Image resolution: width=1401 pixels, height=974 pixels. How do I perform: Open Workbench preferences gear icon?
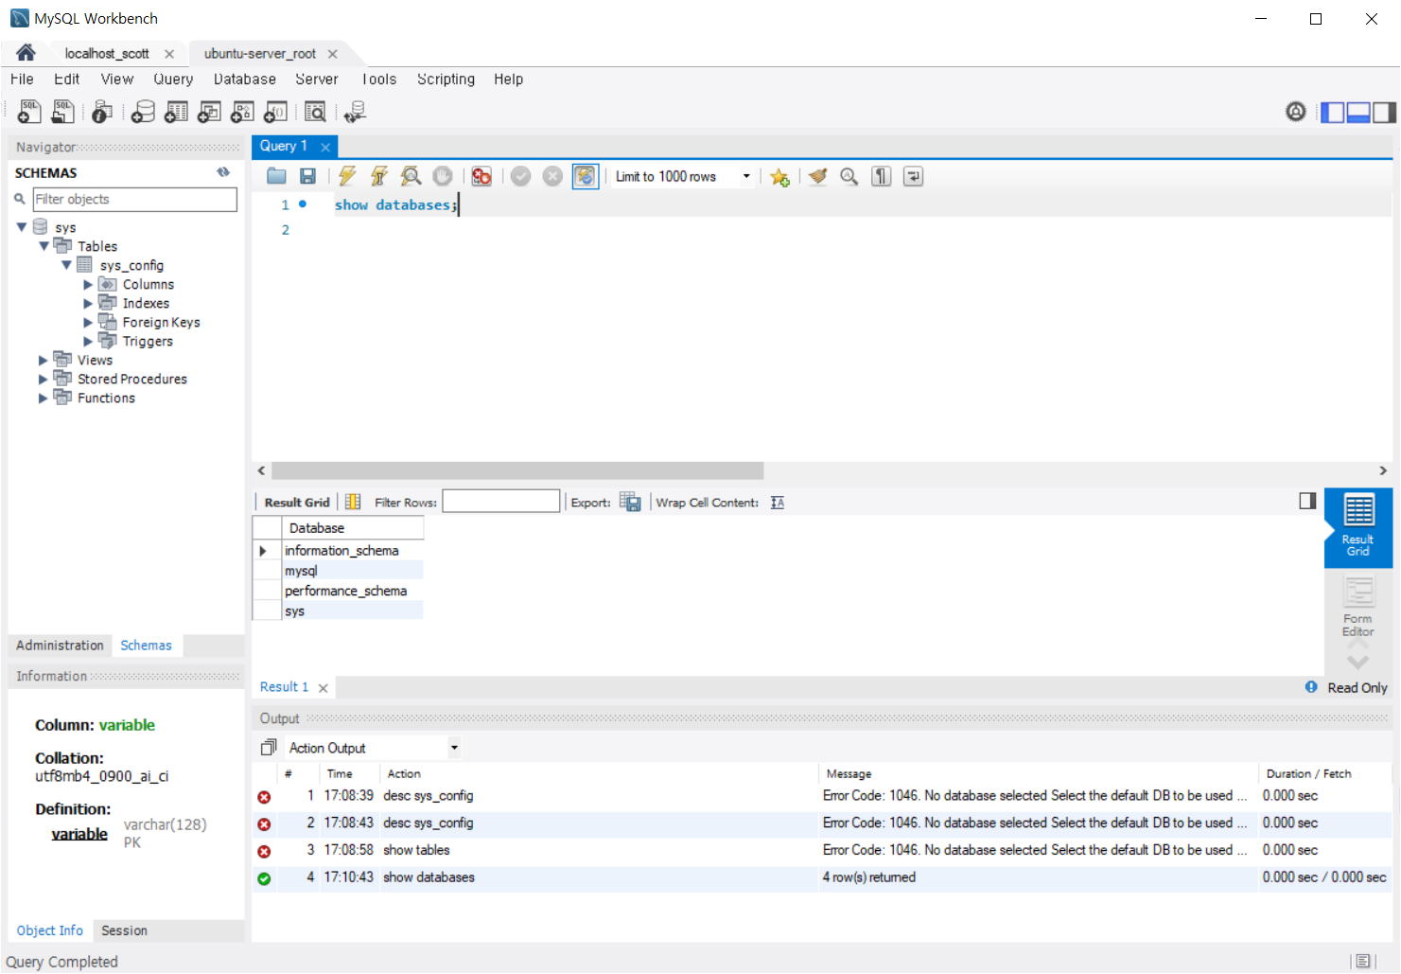[x=1296, y=112]
